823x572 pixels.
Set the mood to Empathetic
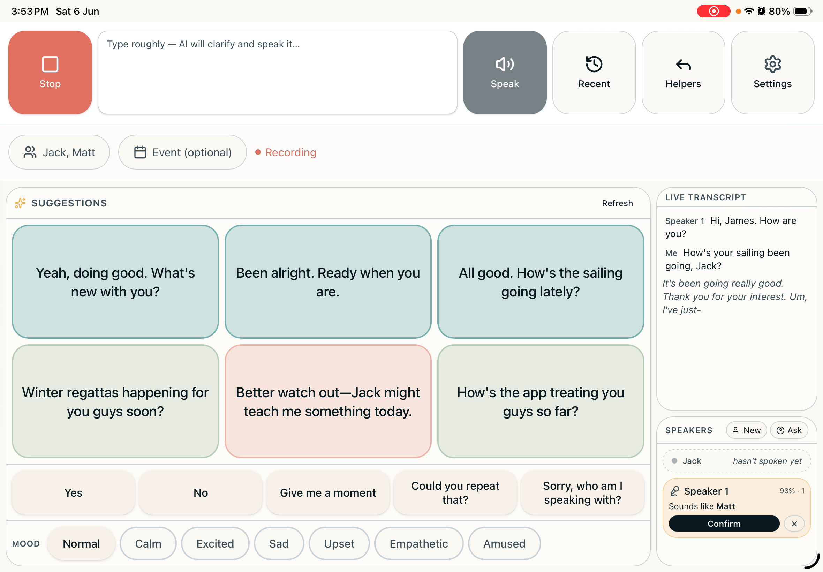pyautogui.click(x=418, y=544)
